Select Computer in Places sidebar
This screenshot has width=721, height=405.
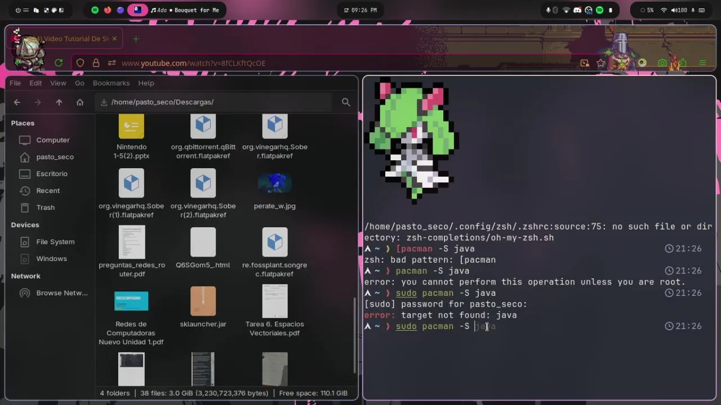[x=52, y=140]
